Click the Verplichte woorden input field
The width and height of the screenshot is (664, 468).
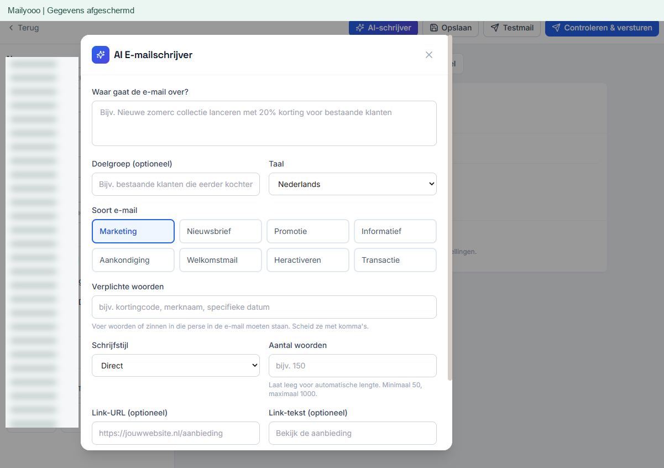tap(264, 307)
